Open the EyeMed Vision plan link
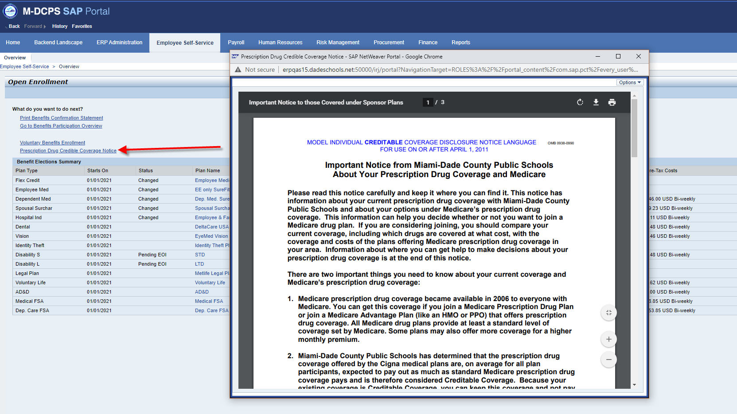Screen dimensions: 737x414 (211, 236)
